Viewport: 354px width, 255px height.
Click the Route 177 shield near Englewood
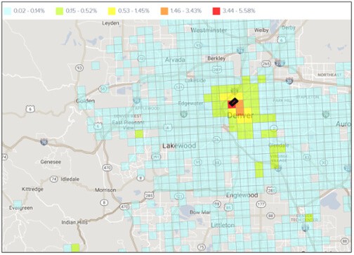(261, 204)
